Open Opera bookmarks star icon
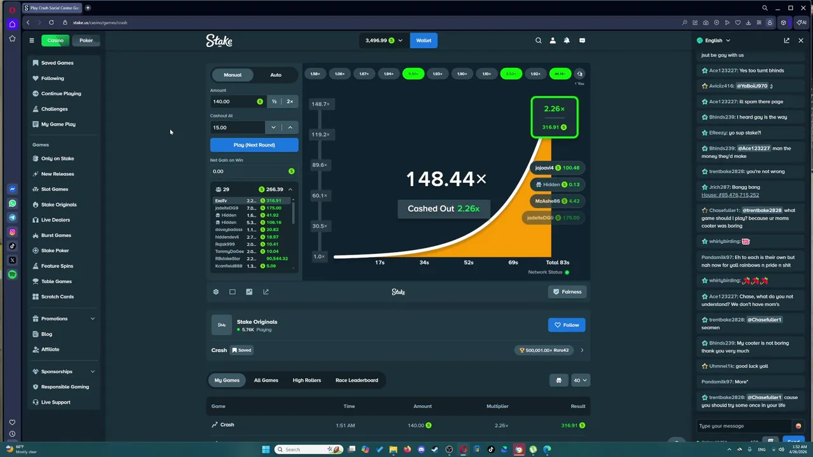This screenshot has height=457, width=813. [x=12, y=38]
